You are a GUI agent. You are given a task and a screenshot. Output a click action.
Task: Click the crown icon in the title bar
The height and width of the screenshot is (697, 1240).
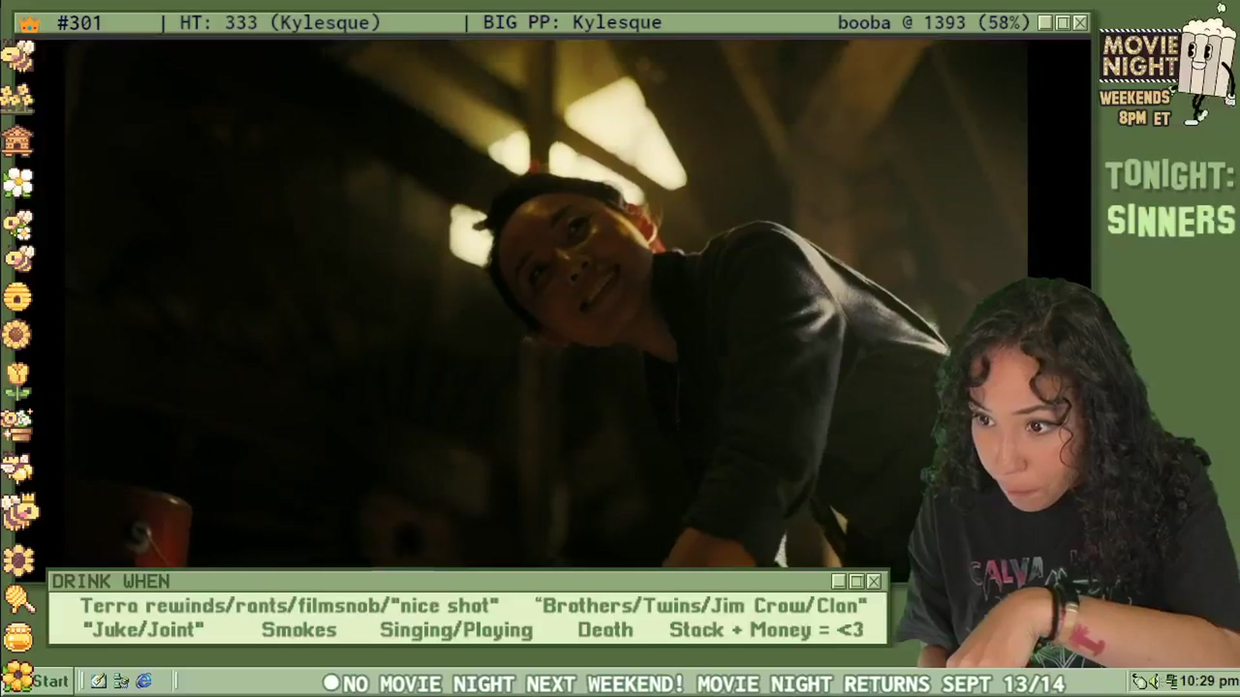point(30,24)
